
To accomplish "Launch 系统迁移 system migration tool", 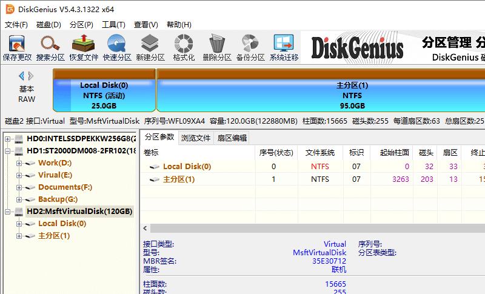I will pos(284,48).
